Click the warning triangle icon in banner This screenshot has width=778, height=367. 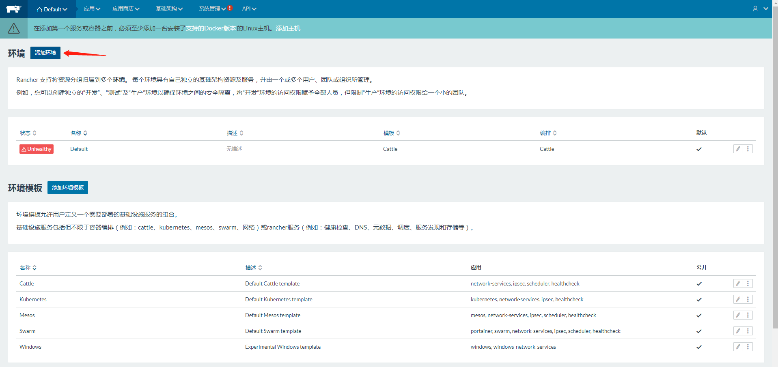(14, 28)
